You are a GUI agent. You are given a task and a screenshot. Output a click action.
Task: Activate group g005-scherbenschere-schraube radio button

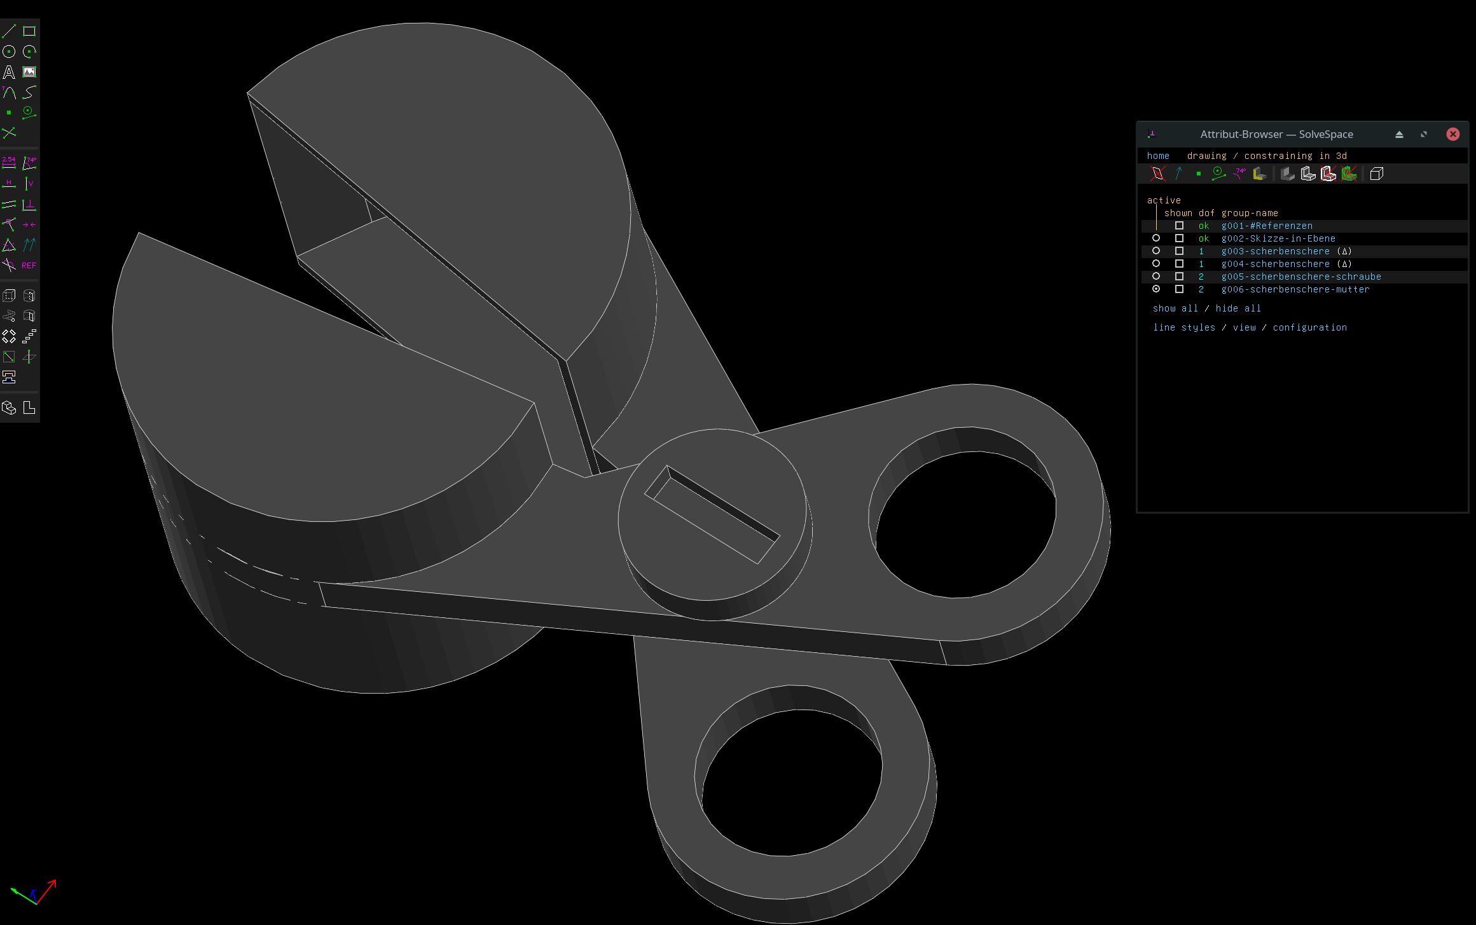[1156, 277]
